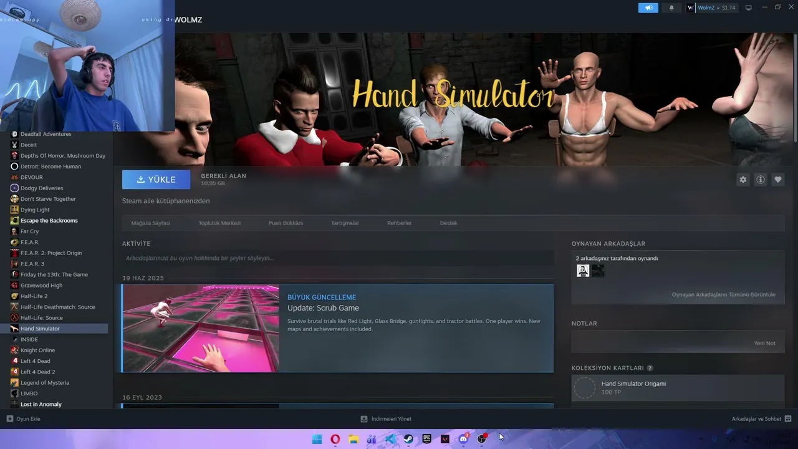Image resolution: width=798 pixels, height=449 pixels.
Task: Open the WolmZ profile avatar
Action: pos(691,8)
